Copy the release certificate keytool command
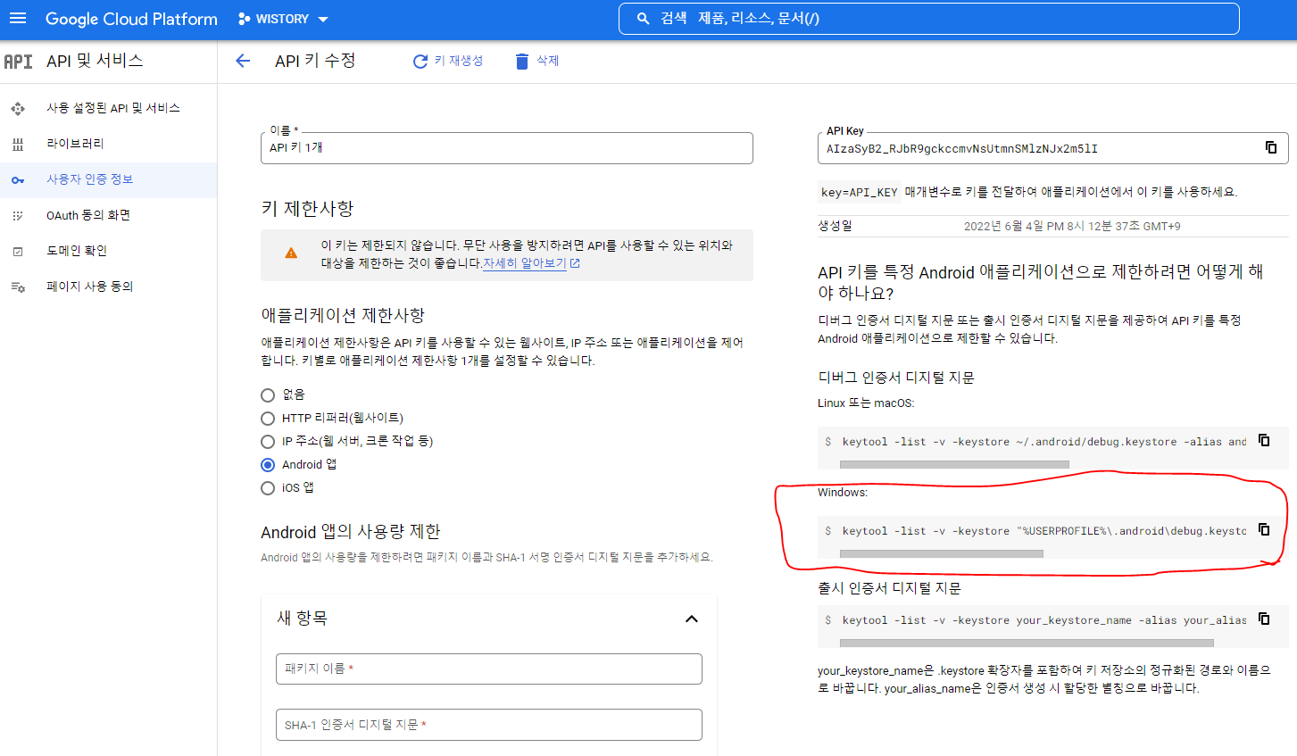This screenshot has height=756, width=1297. (1264, 619)
